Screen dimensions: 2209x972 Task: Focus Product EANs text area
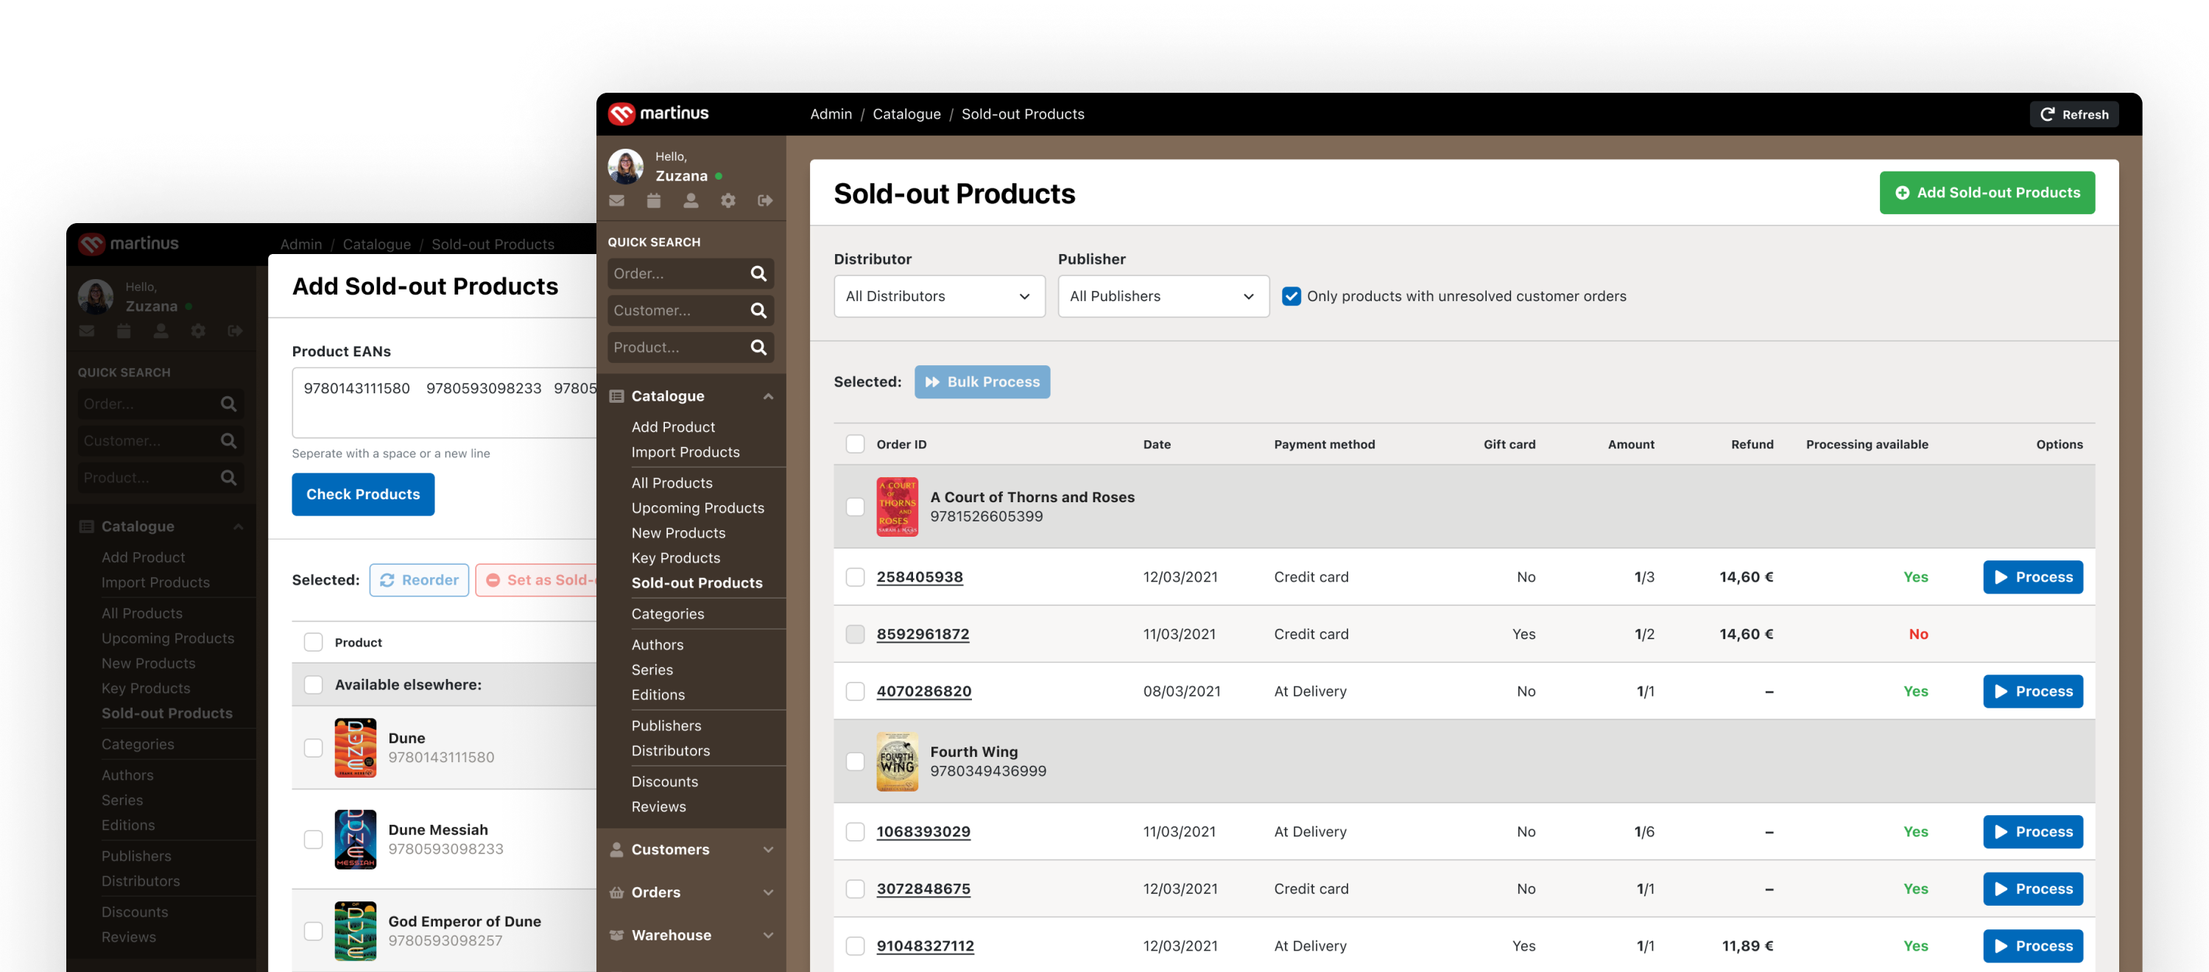point(443,404)
